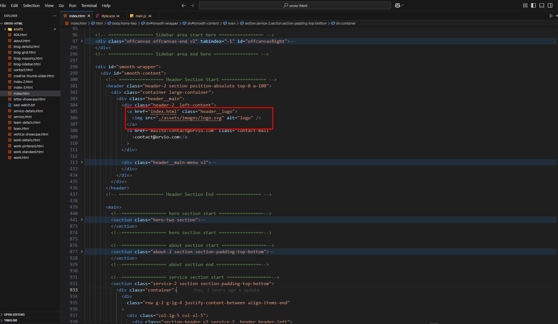Open about.html in the explorer
The height and width of the screenshot is (324, 558).
pyautogui.click(x=22, y=41)
